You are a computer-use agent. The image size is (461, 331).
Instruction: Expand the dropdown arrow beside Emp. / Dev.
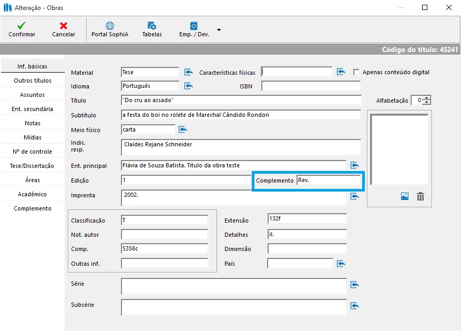coord(219,29)
